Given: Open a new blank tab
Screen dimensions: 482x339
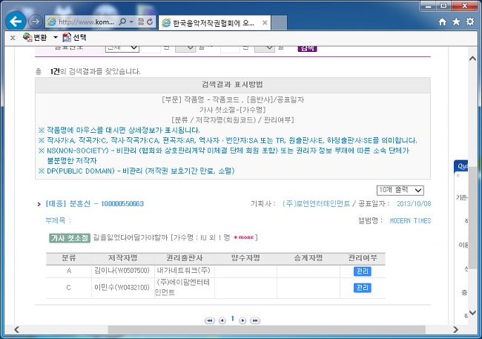Looking at the screenshot, I should click(279, 23).
